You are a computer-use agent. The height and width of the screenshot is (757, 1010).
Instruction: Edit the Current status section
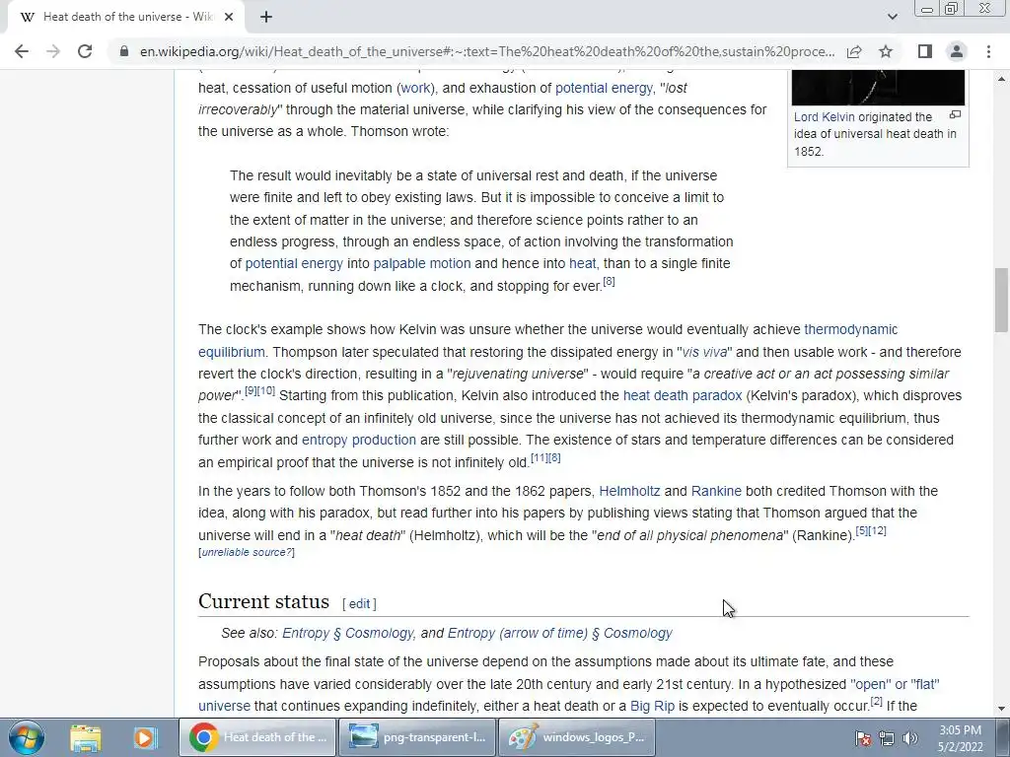359,604
